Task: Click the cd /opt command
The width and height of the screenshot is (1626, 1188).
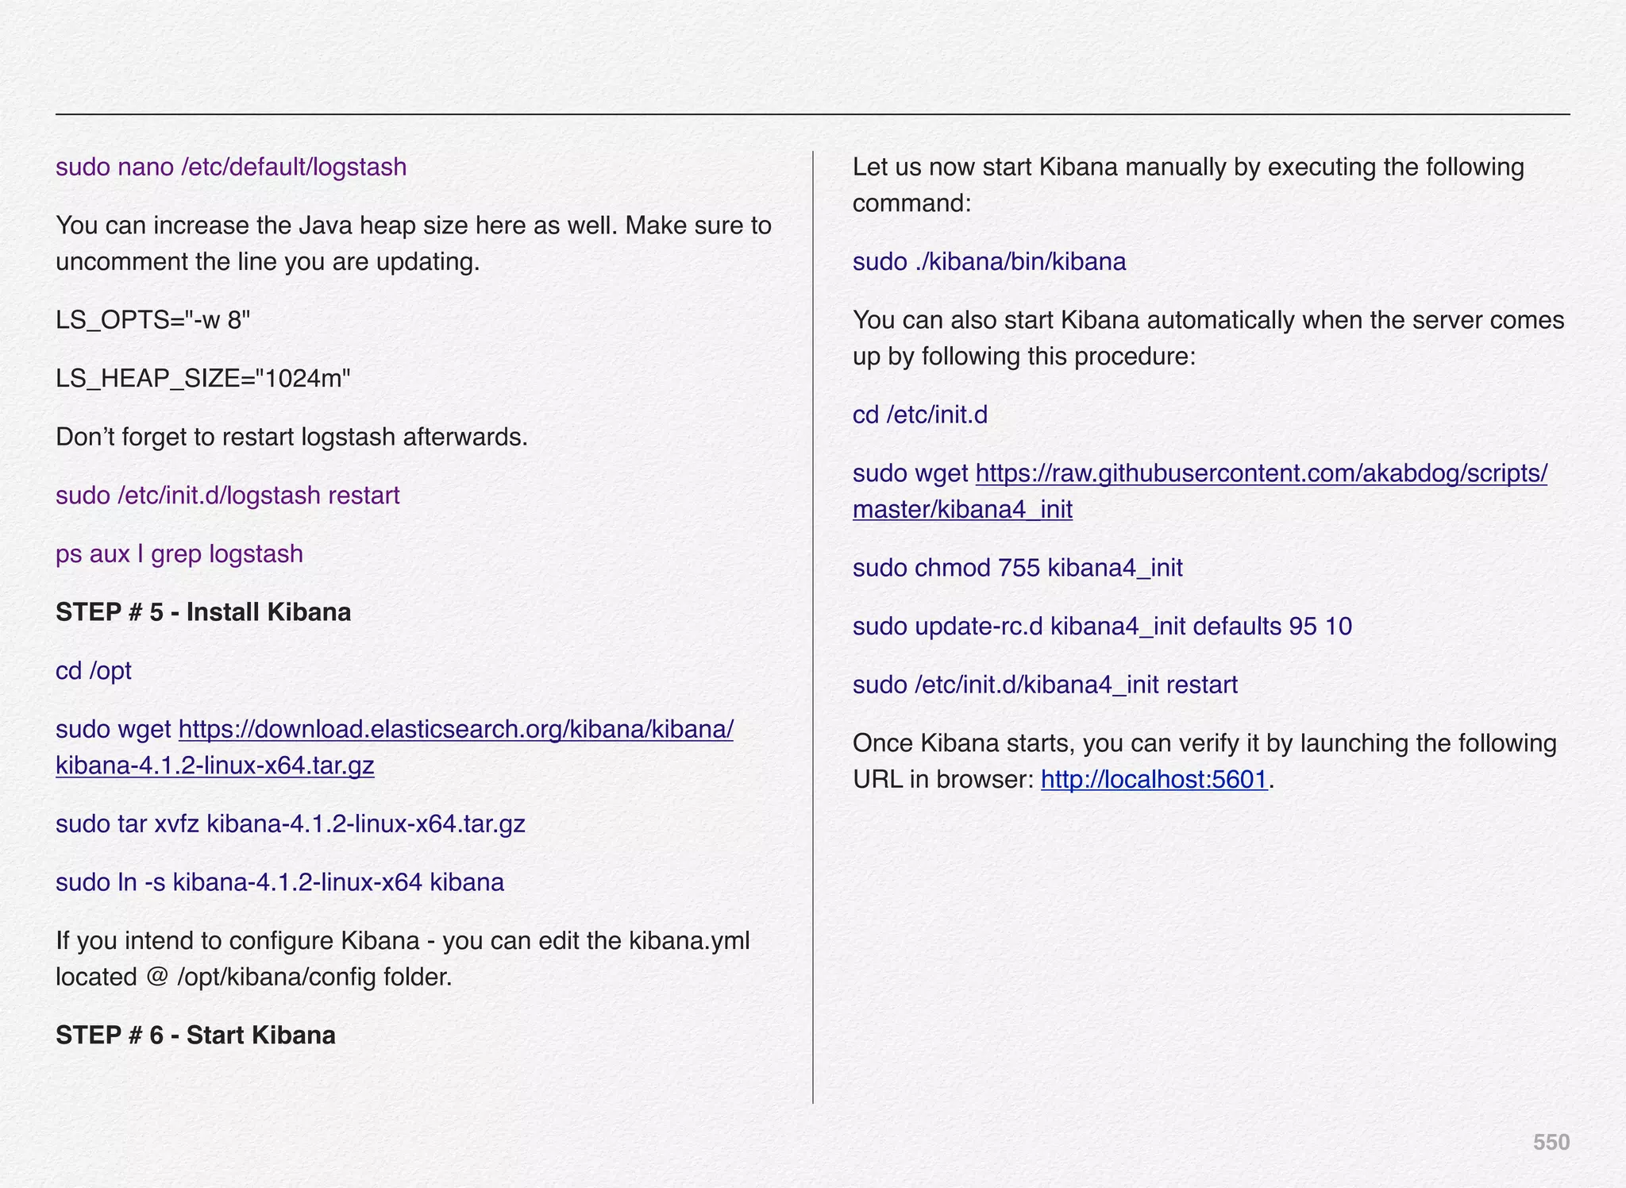Action: [x=94, y=671]
